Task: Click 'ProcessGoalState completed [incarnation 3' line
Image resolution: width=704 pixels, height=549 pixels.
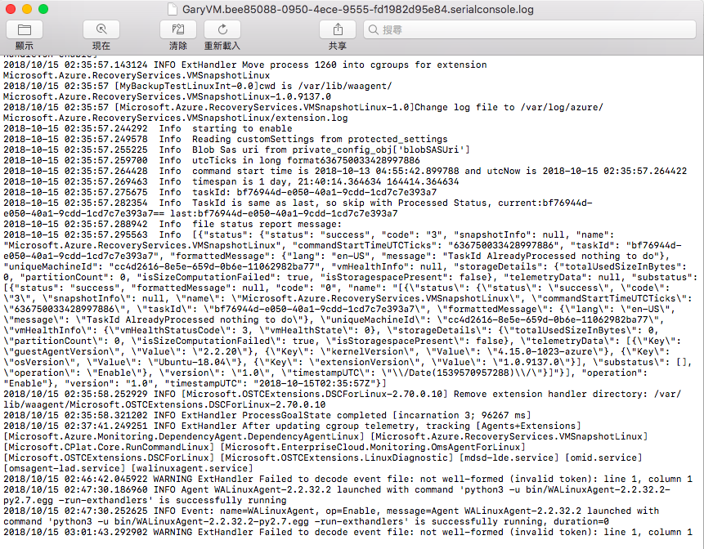Action: (267, 415)
